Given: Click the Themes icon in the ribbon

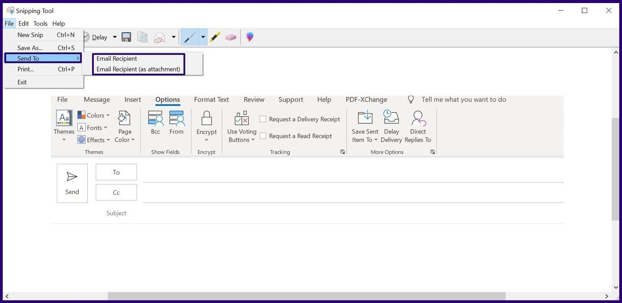Looking at the screenshot, I should 64,118.
